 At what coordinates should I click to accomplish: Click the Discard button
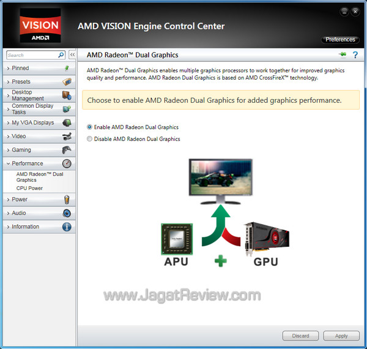[x=300, y=336]
